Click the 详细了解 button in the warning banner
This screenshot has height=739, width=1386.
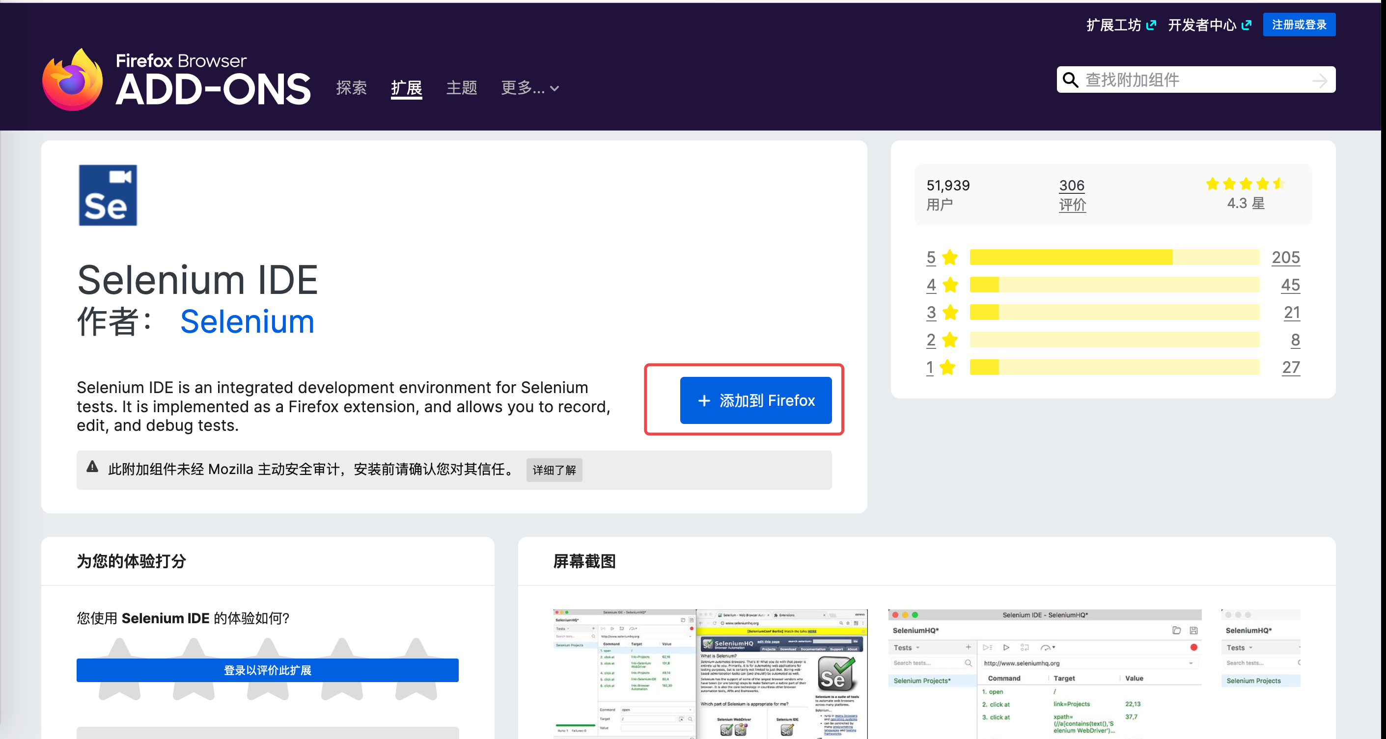554,470
